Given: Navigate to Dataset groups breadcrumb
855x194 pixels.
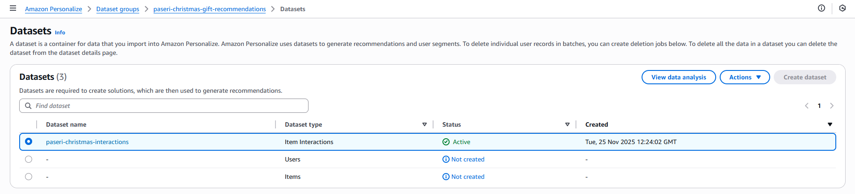Looking at the screenshot, I should (x=117, y=9).
